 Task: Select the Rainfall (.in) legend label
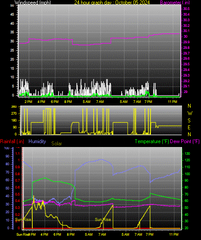click(12, 141)
